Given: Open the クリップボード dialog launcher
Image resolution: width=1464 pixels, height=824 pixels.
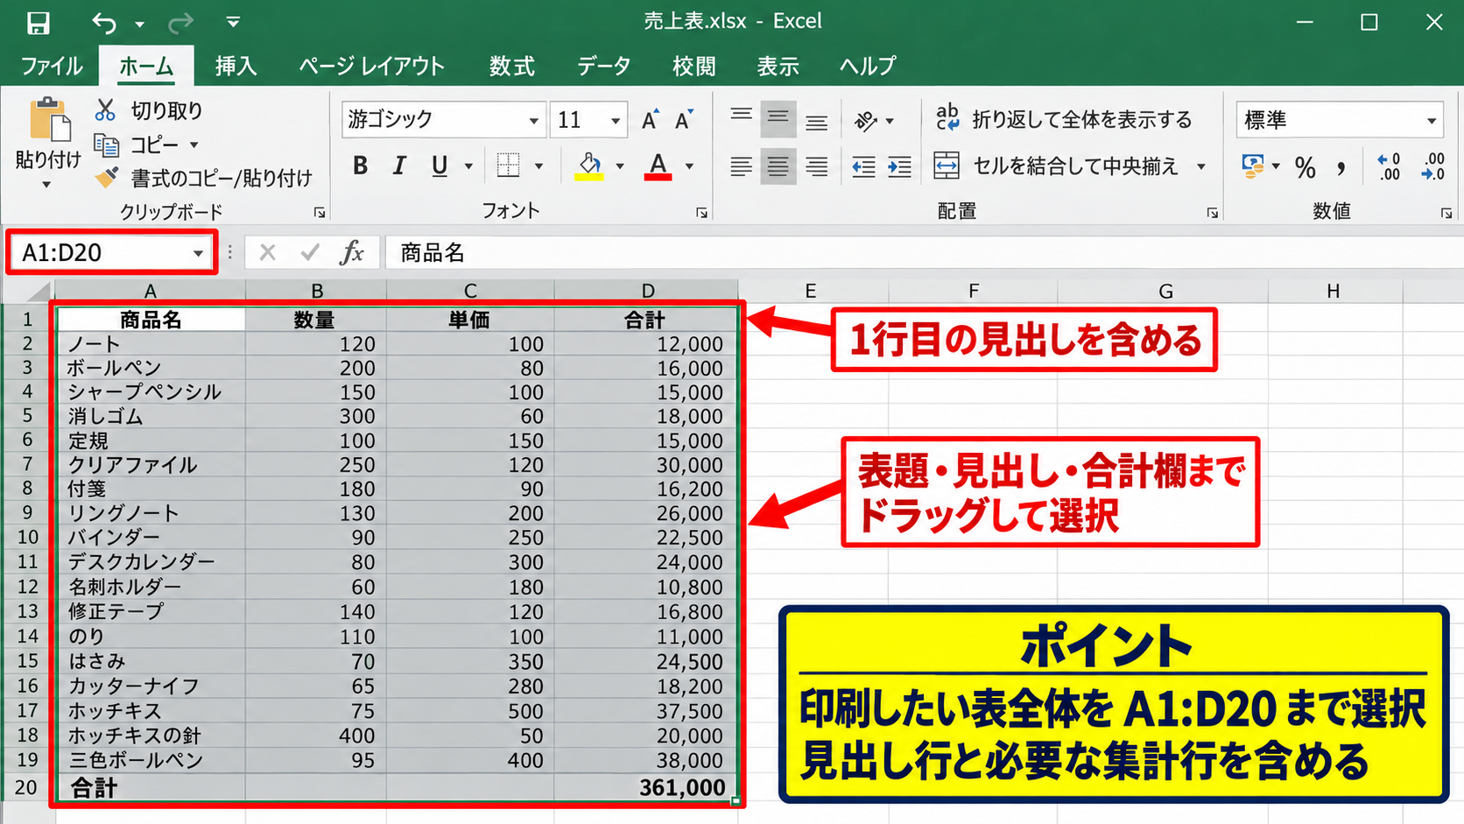Looking at the screenshot, I should click(x=320, y=212).
